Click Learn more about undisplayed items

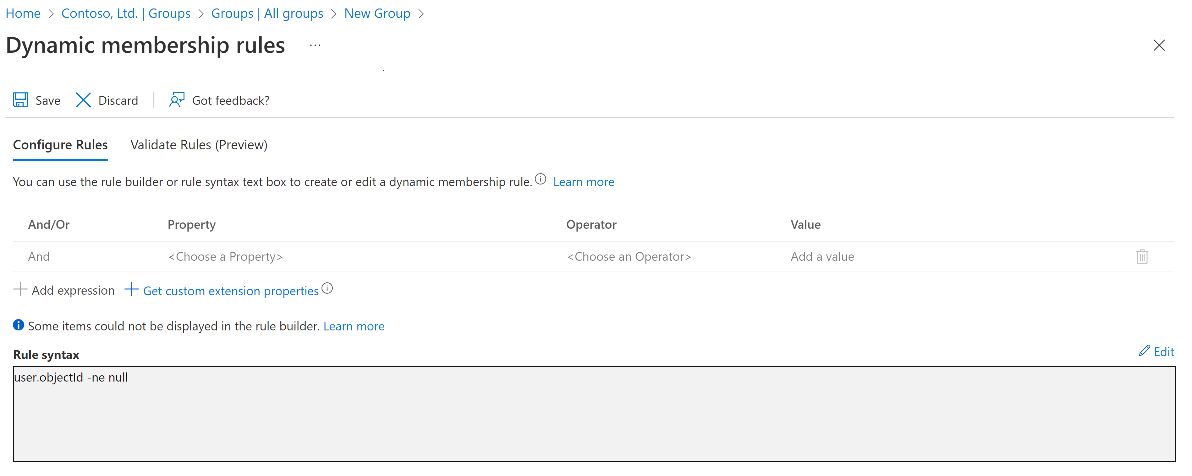[354, 326]
